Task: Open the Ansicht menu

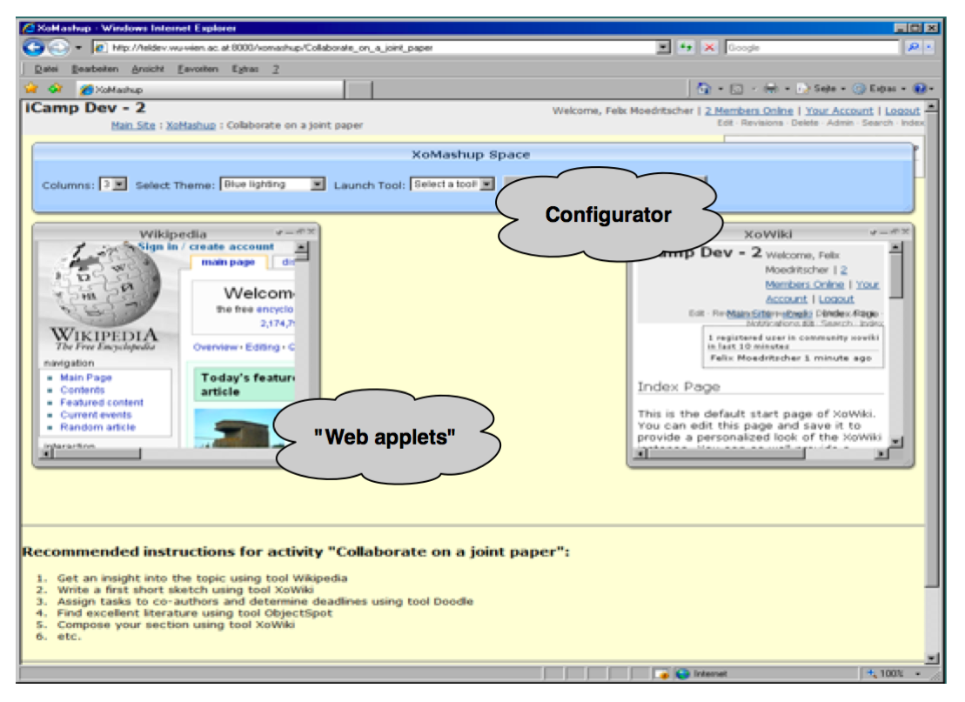Action: (x=148, y=69)
